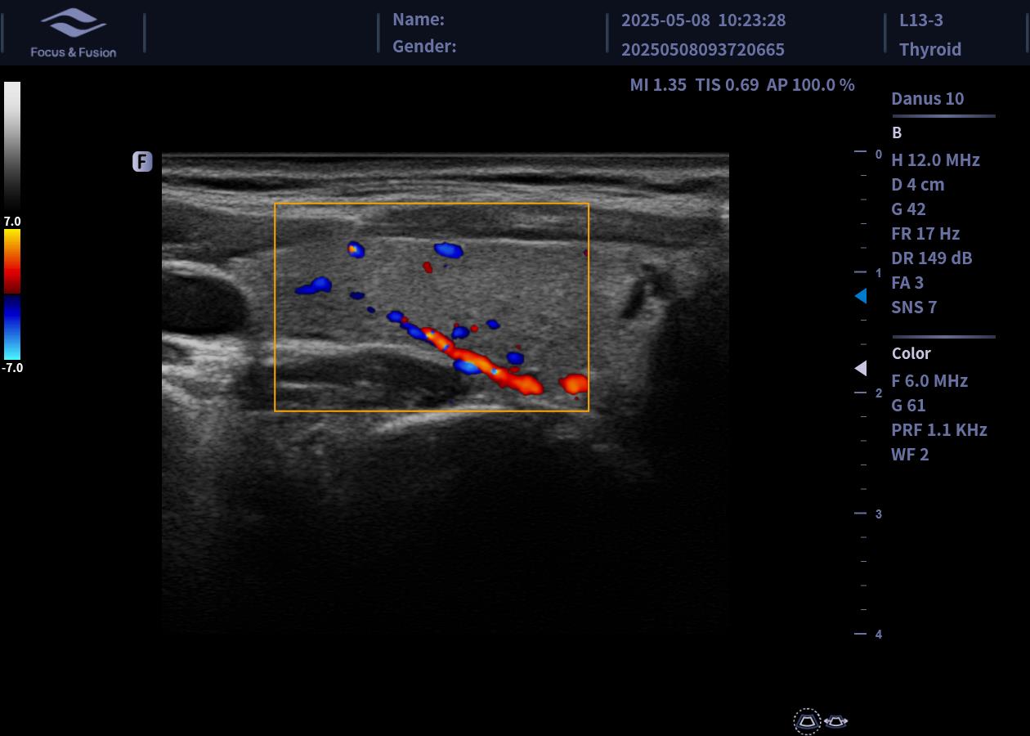Click the 4 cm depth scale label
The image size is (1030, 736).
(x=879, y=634)
